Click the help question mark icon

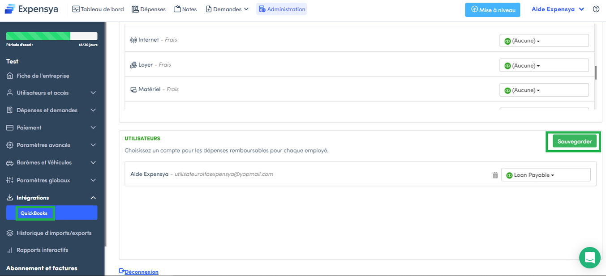596,9
